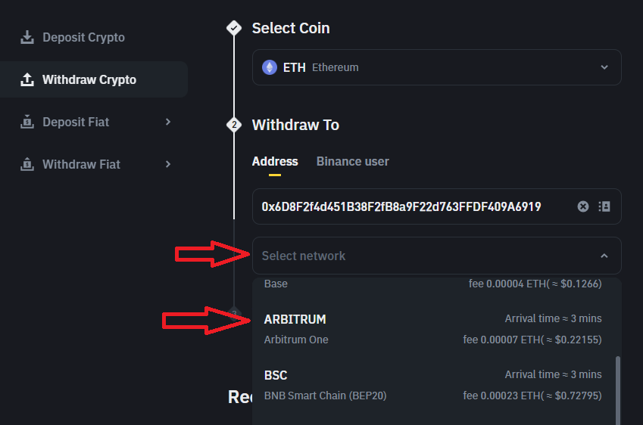Expand the ETH coin dropdown chevron
Screen dimensions: 643x425
click(604, 67)
